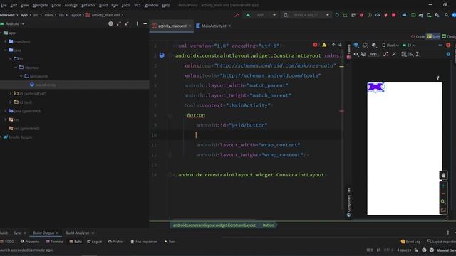Open the Build menu

point(103,5)
